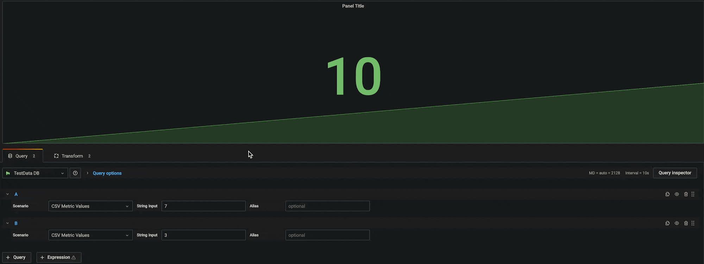704x264 pixels.
Task: Delete query B using trash icon
Action: pyautogui.click(x=686, y=223)
